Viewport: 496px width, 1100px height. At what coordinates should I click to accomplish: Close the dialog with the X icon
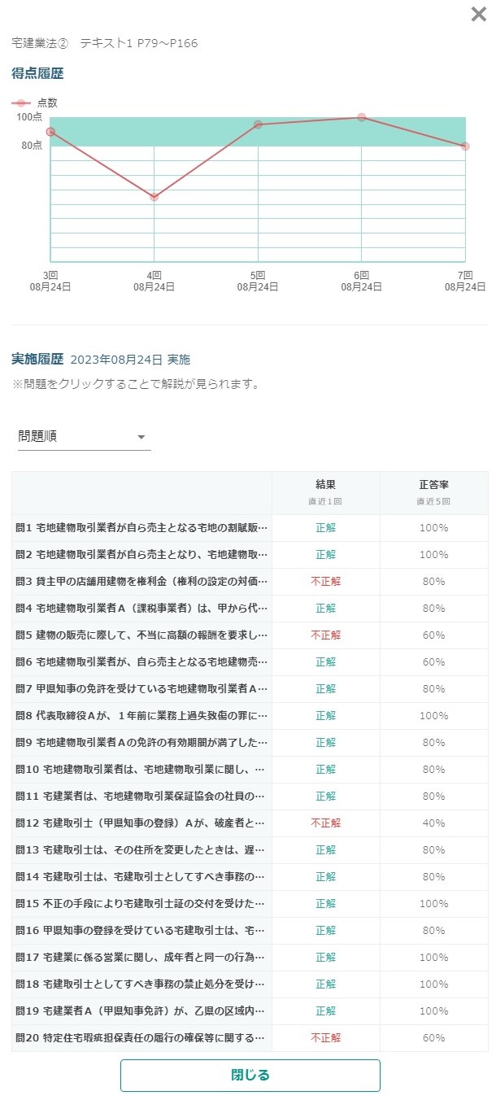click(479, 14)
